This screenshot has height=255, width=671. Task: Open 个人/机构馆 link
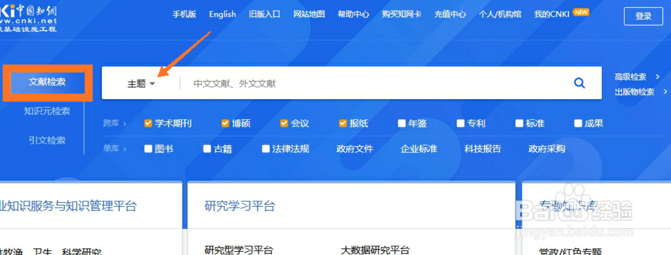[500, 14]
